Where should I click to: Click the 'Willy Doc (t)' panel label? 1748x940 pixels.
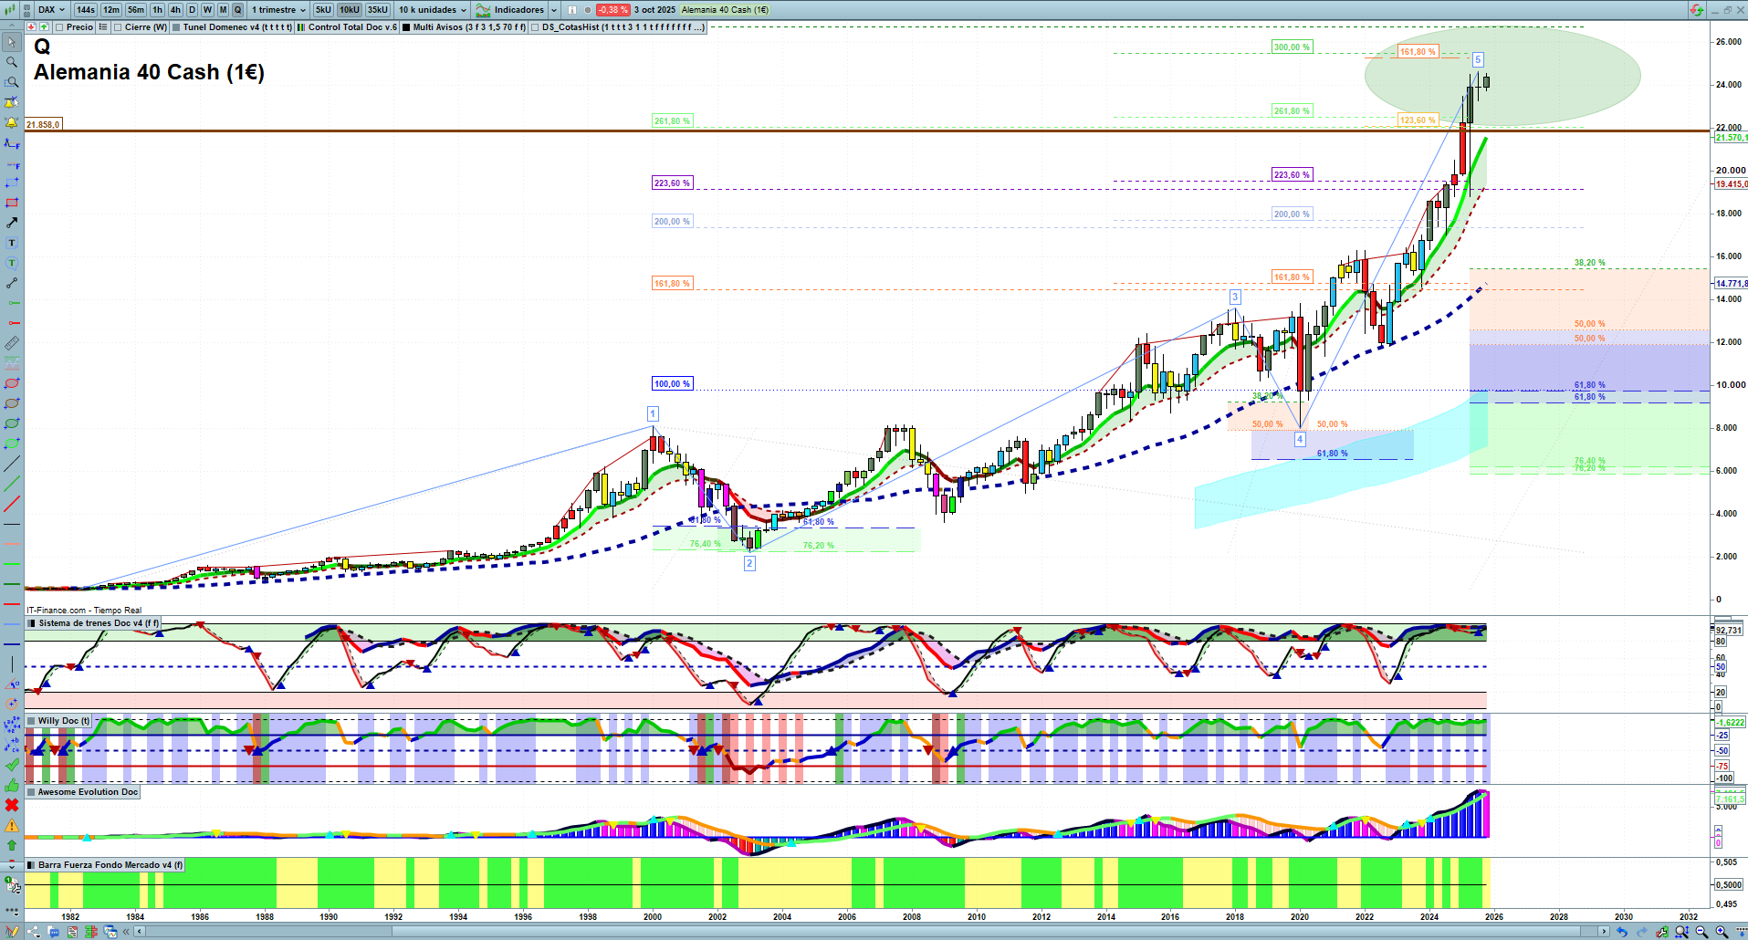(x=58, y=721)
